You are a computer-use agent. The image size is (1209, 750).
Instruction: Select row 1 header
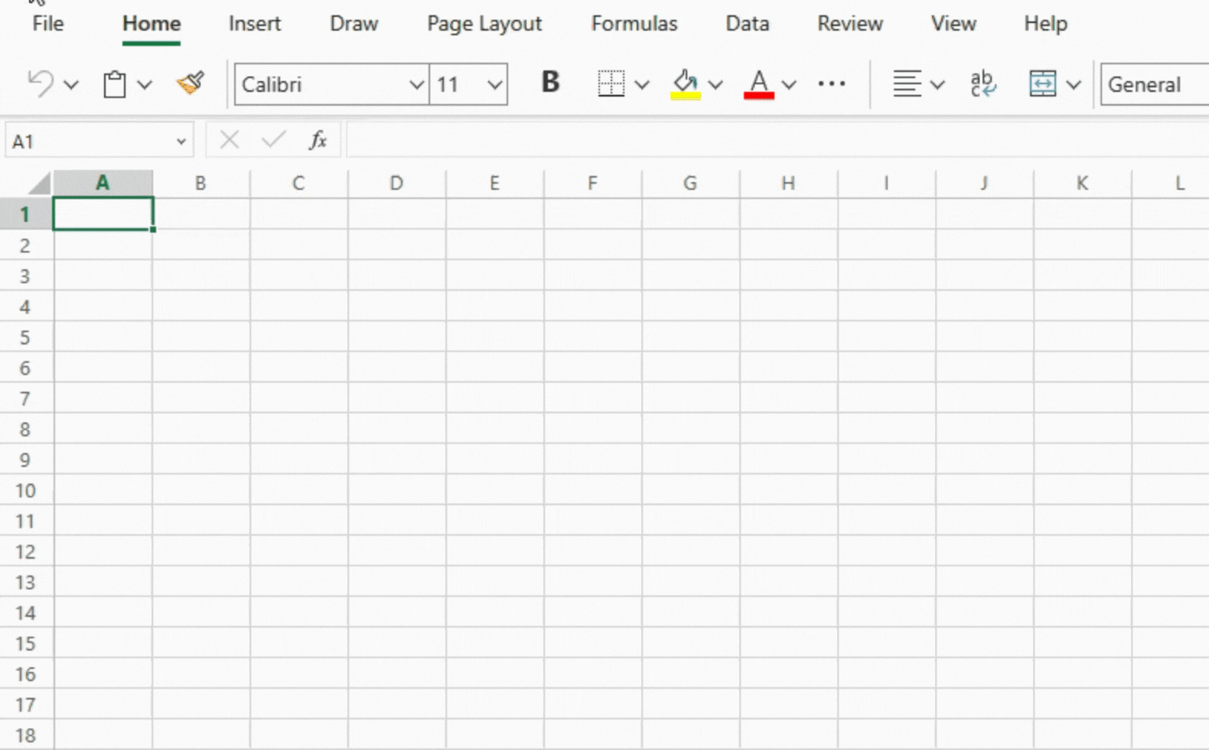click(26, 214)
